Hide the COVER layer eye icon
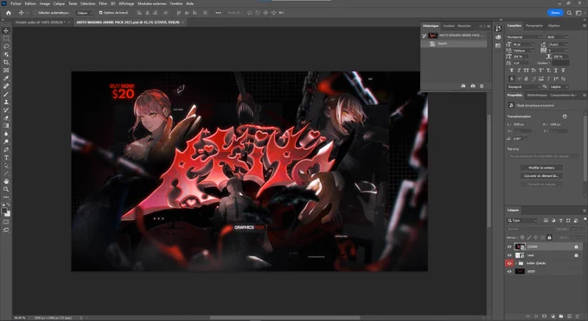Screen dimensions: 588x321 509,247
